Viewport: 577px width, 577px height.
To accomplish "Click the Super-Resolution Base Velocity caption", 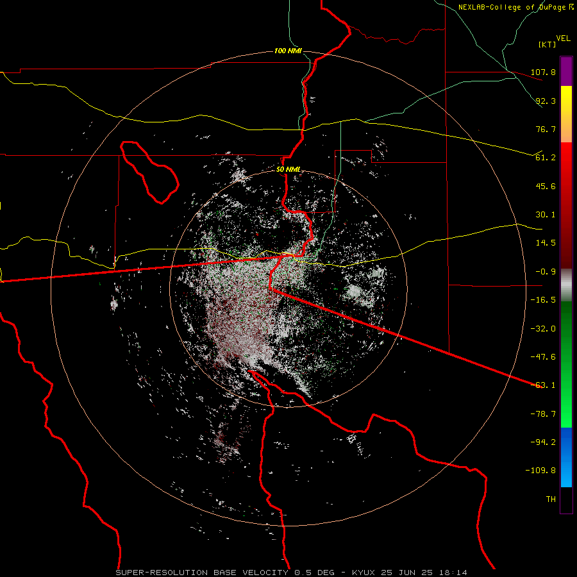I will (292, 573).
